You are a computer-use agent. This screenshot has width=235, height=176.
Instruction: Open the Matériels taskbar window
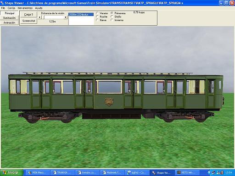click(x=112, y=173)
